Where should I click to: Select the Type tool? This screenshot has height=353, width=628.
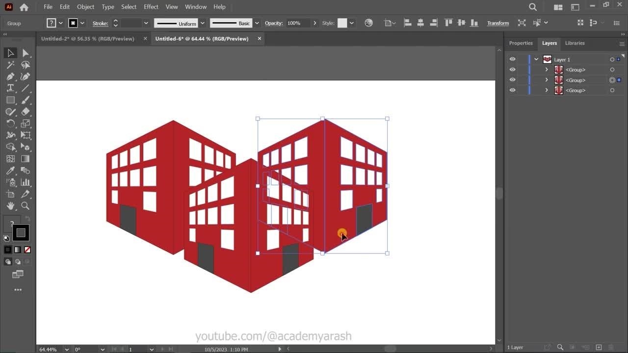[10, 88]
